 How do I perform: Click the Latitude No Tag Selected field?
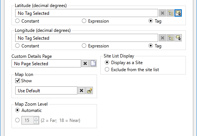coord(87,13)
